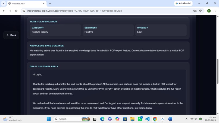Click the battery status icon
219x123 pixels.
click(x=201, y=119)
